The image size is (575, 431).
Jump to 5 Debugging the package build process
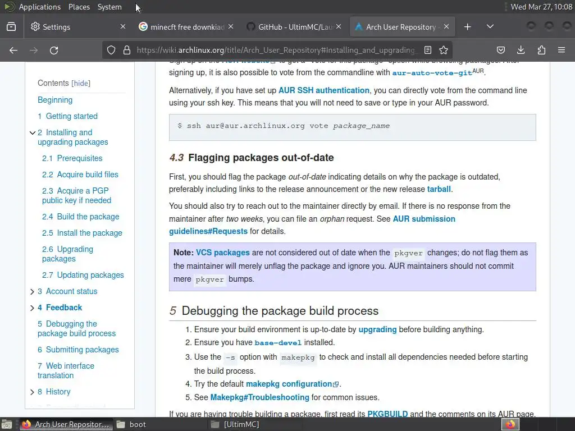(76, 329)
